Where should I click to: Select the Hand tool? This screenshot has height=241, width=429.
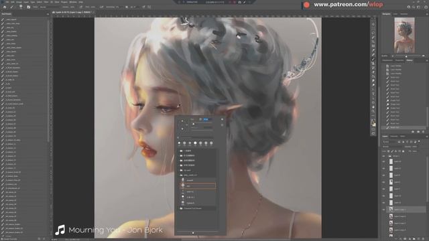coord(373,106)
